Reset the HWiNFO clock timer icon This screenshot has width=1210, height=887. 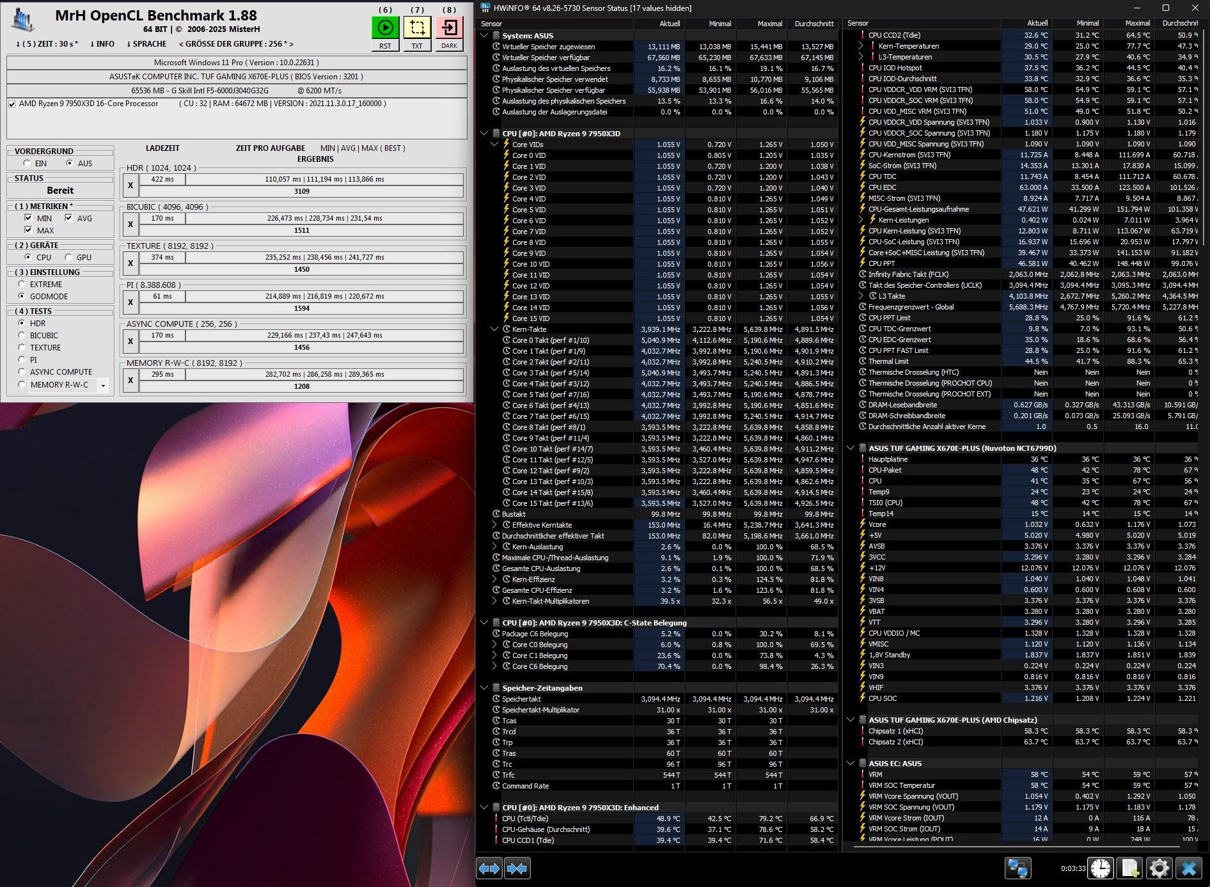(x=1101, y=868)
